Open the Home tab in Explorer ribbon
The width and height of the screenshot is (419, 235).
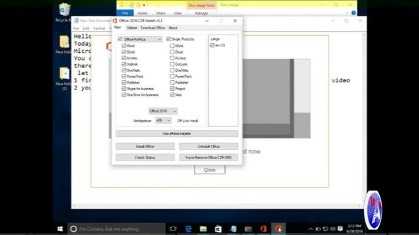[x=143, y=13]
